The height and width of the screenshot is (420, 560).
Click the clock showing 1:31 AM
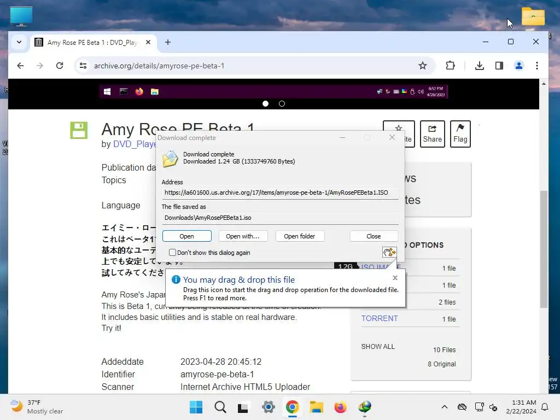[521, 407]
